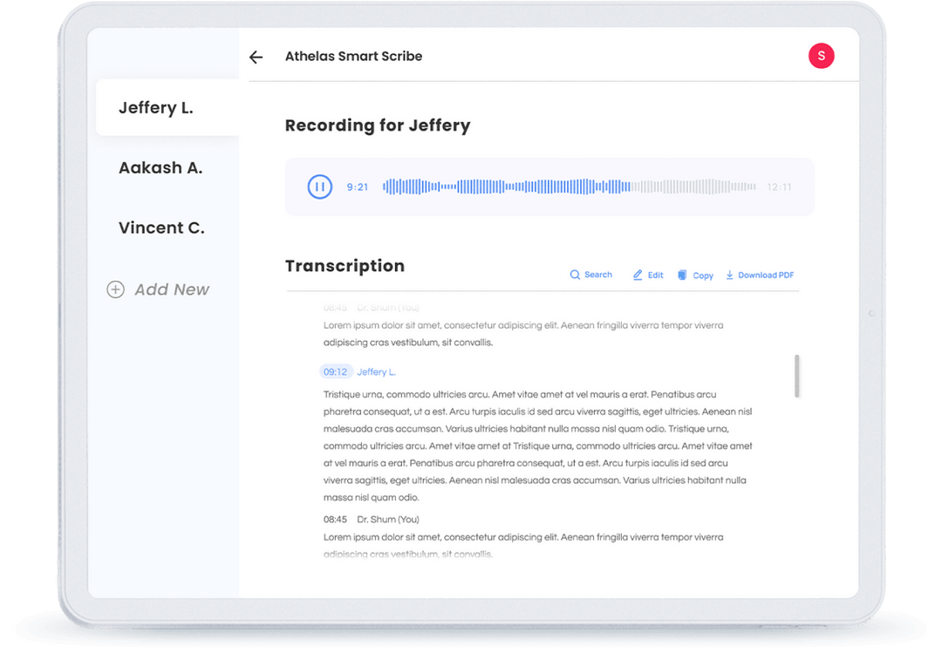Open the user avatar S profile
This screenshot has width=942, height=653.
821,57
